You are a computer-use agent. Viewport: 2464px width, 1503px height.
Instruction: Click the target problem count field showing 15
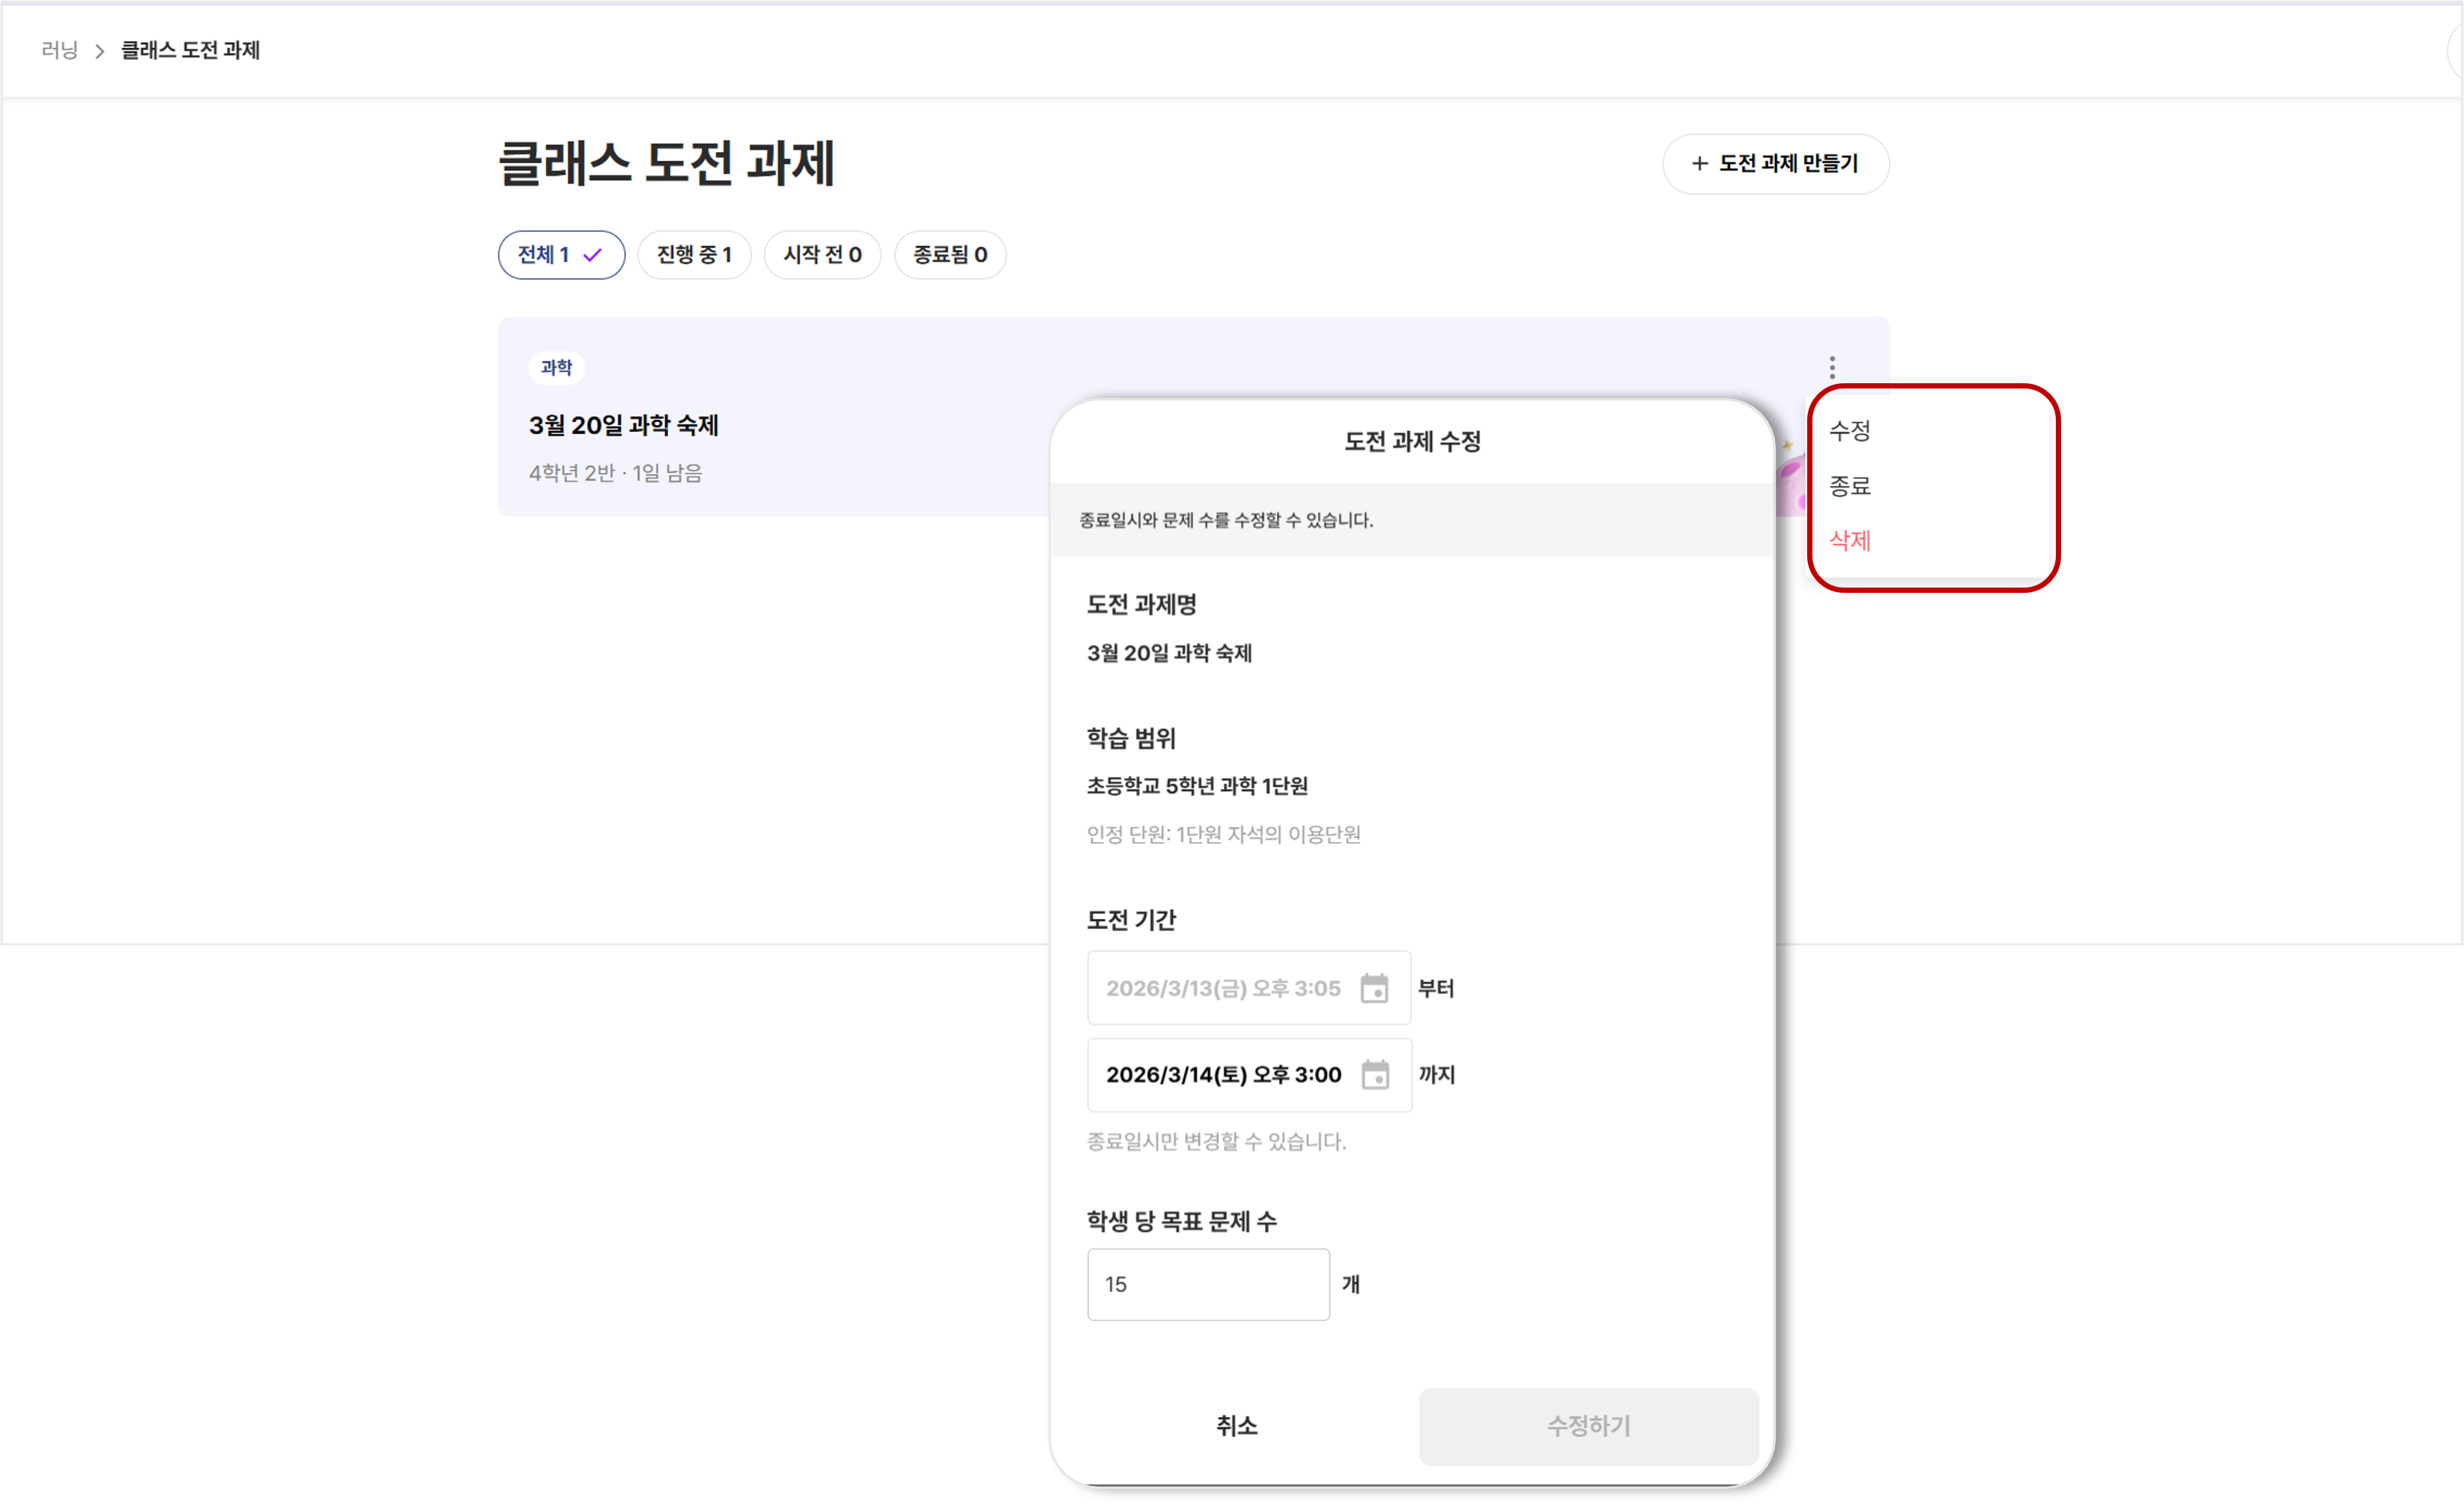[1208, 1284]
